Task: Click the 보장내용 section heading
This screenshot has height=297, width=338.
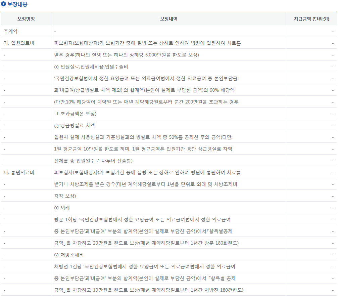Action: 17,4
